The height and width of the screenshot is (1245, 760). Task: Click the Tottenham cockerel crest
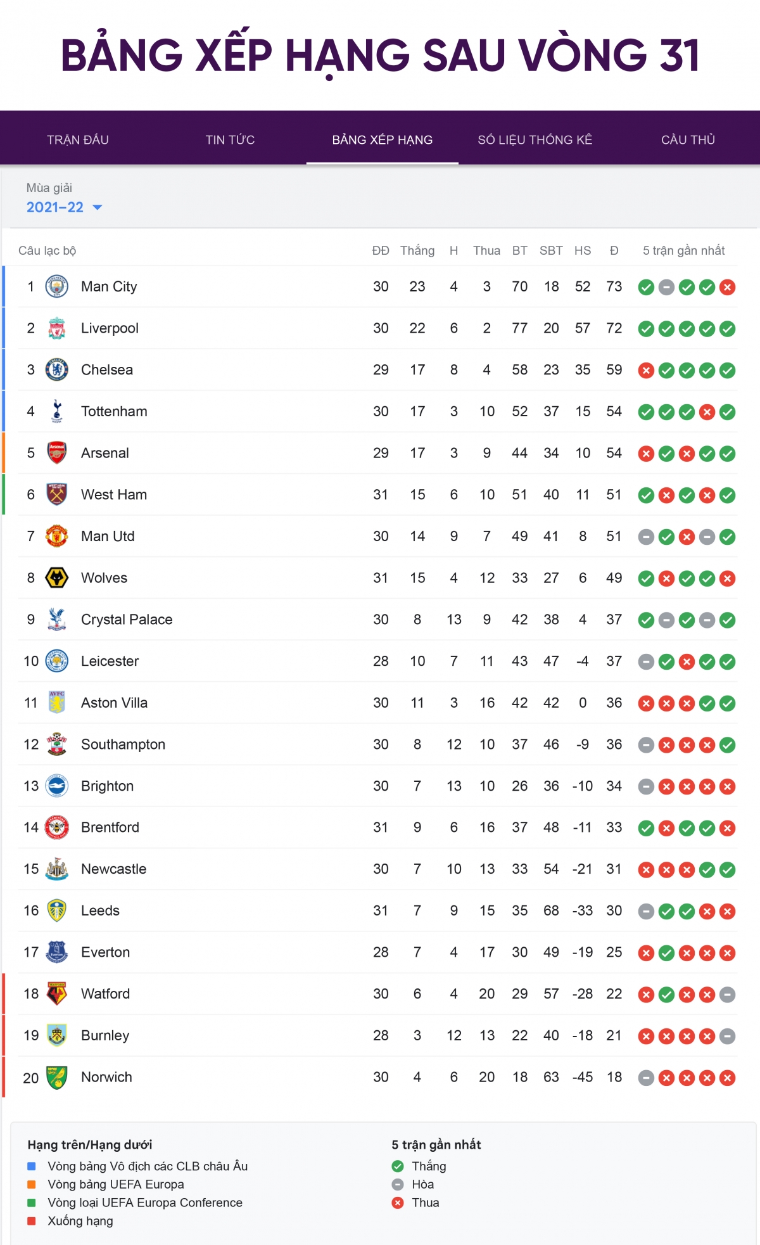57,411
